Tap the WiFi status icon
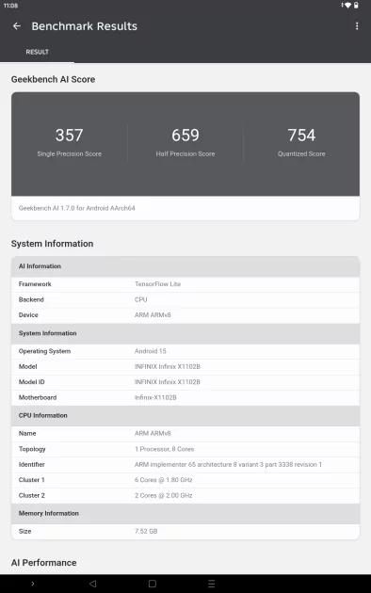371x593 pixels. (347, 6)
